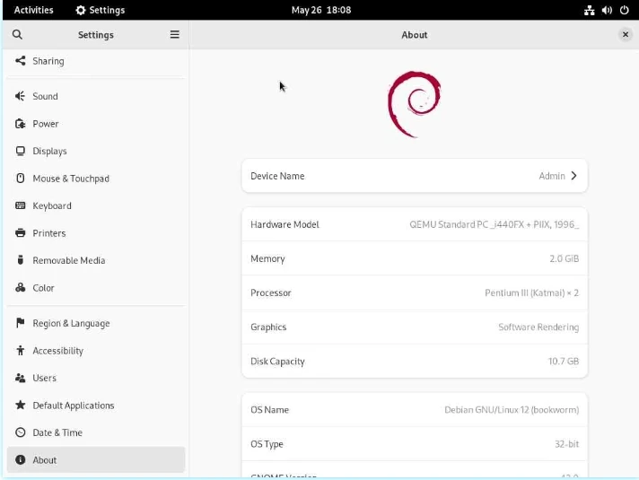
Task: Click the Keyboard icon in sidebar
Action: pos(21,205)
